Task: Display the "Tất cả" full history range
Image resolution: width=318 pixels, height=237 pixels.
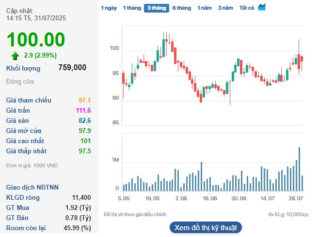Action: [x=247, y=8]
